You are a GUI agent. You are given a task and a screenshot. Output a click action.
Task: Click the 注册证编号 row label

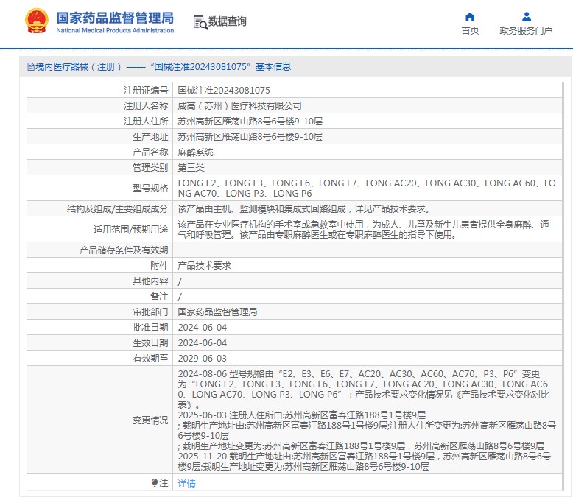146,91
